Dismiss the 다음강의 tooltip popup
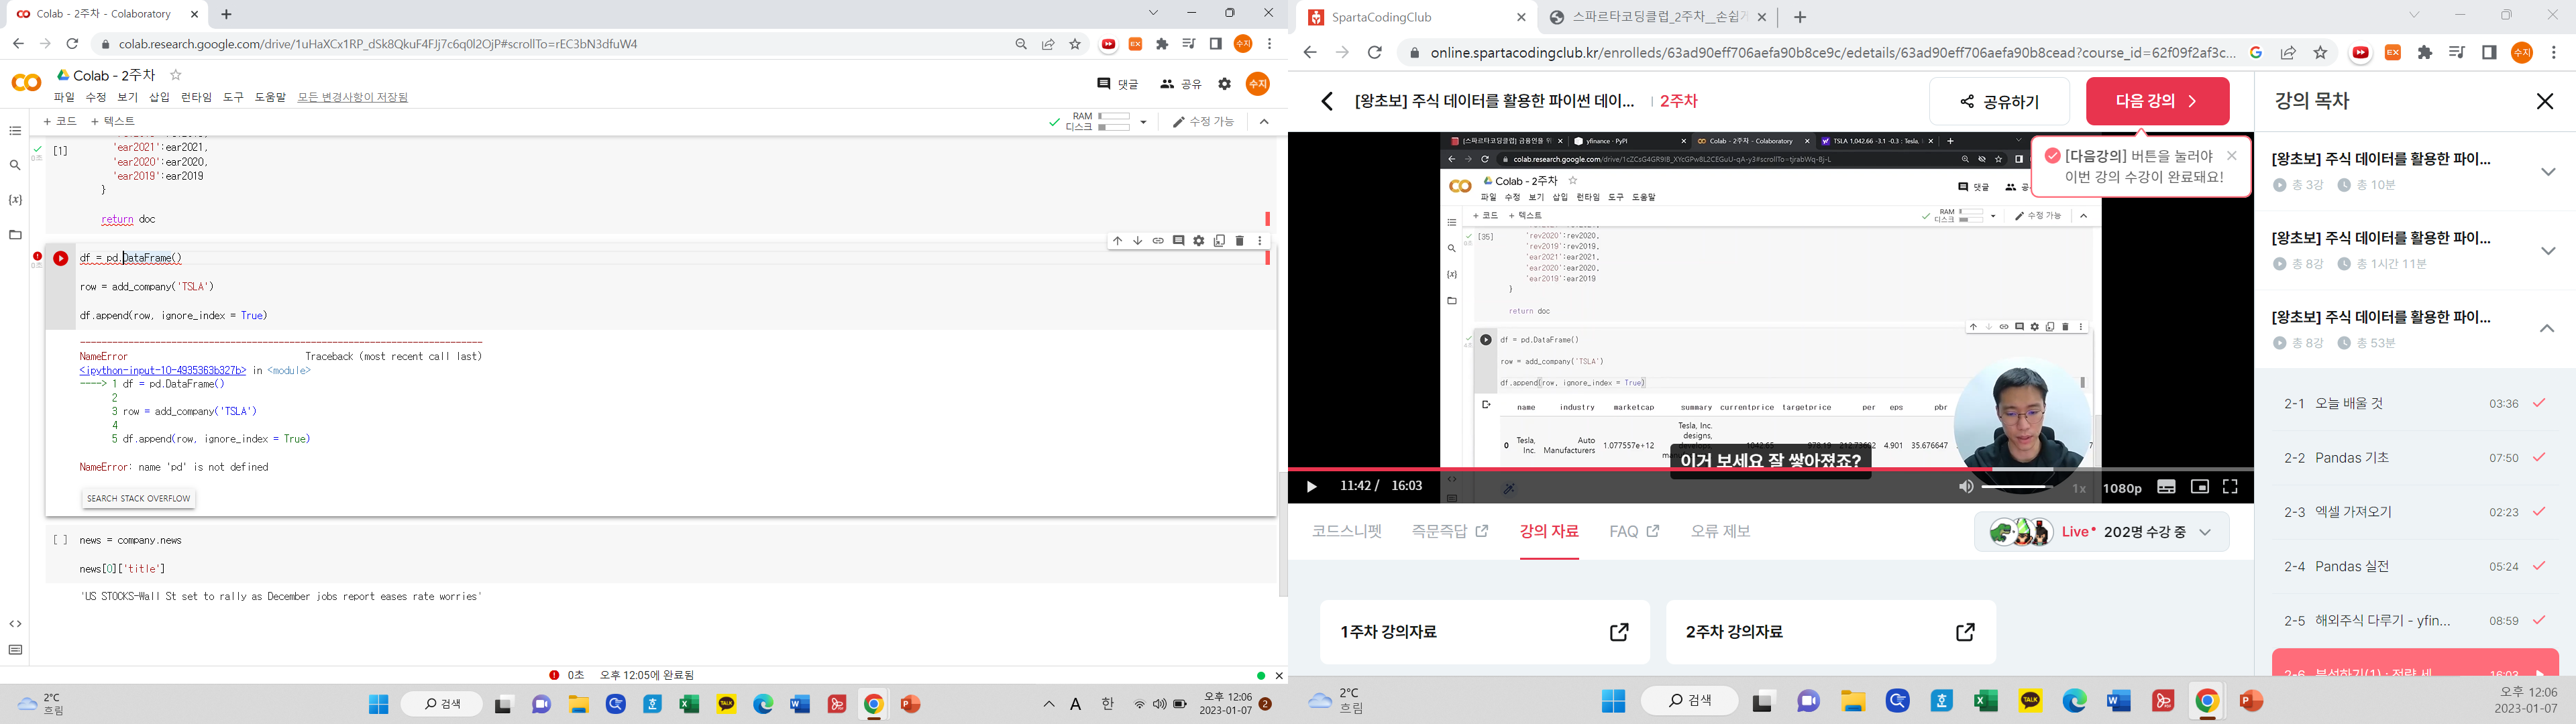The height and width of the screenshot is (724, 2576). point(2232,156)
